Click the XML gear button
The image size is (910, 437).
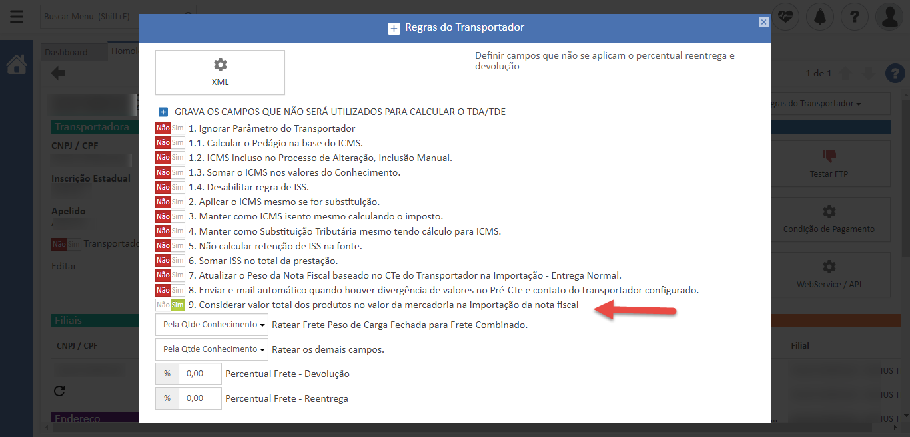point(220,72)
